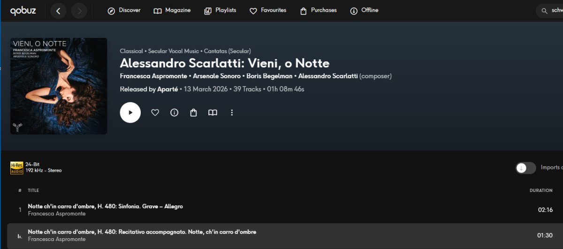The image size is (563, 249).
Task: Go to Playlists
Action: coord(221,10)
